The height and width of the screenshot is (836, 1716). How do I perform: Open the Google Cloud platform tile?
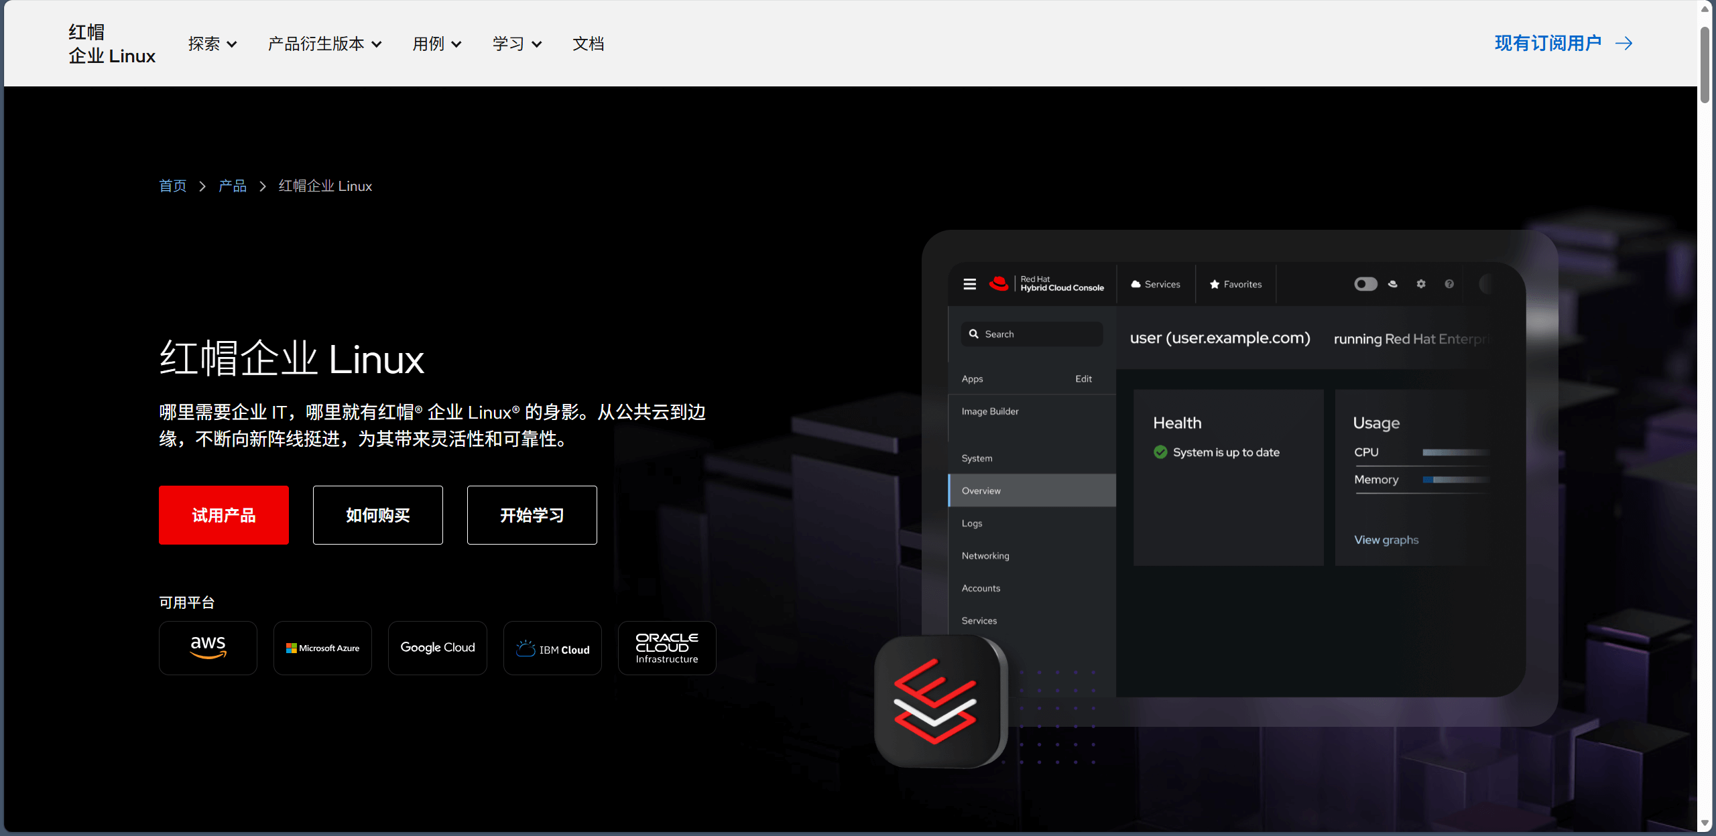tap(437, 648)
